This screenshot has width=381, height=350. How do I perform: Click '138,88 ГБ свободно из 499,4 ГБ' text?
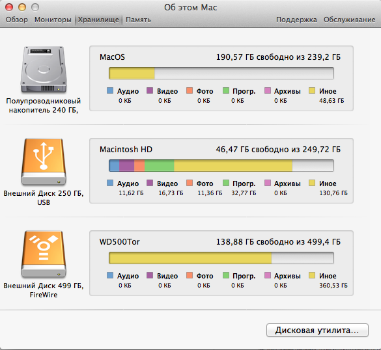(279, 242)
